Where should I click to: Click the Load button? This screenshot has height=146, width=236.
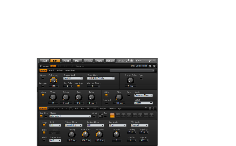[x=44, y=61]
